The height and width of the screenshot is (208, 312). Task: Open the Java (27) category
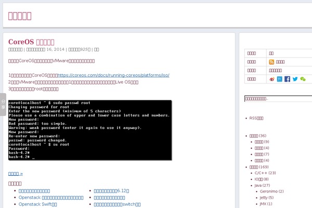(x=262, y=185)
